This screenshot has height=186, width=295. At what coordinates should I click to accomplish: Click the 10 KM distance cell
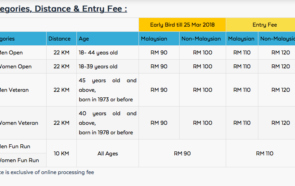pos(61,153)
